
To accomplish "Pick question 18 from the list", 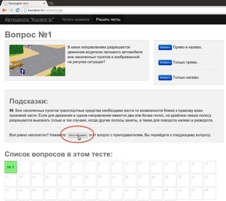I will click(x=24, y=180).
